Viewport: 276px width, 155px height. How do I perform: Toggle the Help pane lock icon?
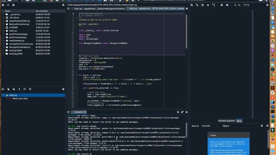point(262,126)
